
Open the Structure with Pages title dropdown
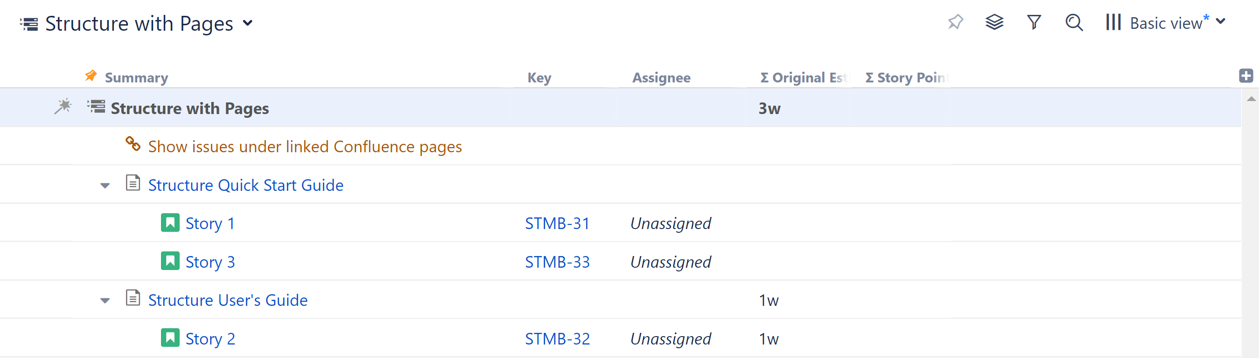point(248,23)
